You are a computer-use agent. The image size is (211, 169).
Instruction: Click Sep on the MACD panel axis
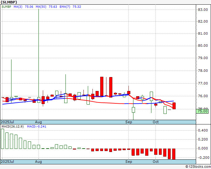[x=129, y=162]
